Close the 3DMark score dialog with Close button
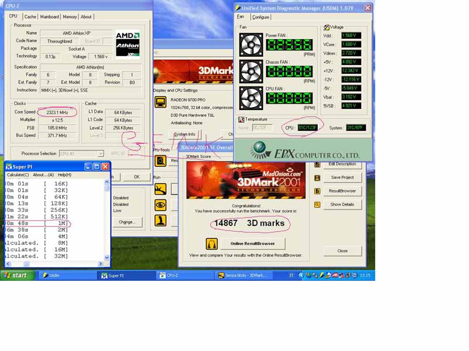Image resolution: width=469 pixels, height=351 pixels. pyautogui.click(x=342, y=251)
